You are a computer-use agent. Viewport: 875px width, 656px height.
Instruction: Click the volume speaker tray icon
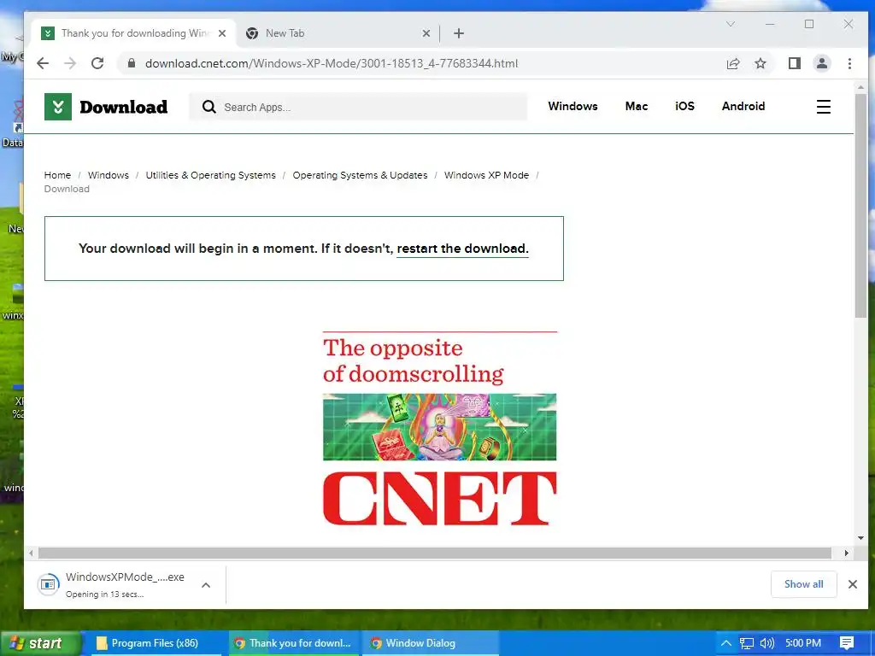coord(767,643)
